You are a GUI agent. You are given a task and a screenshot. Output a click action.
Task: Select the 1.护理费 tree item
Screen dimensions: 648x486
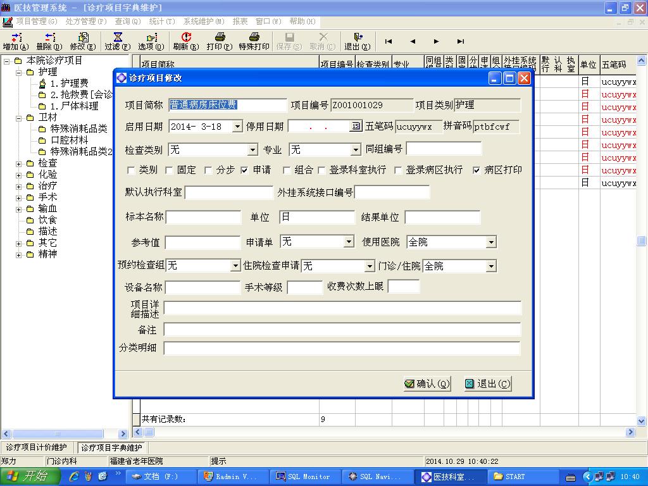[69, 83]
